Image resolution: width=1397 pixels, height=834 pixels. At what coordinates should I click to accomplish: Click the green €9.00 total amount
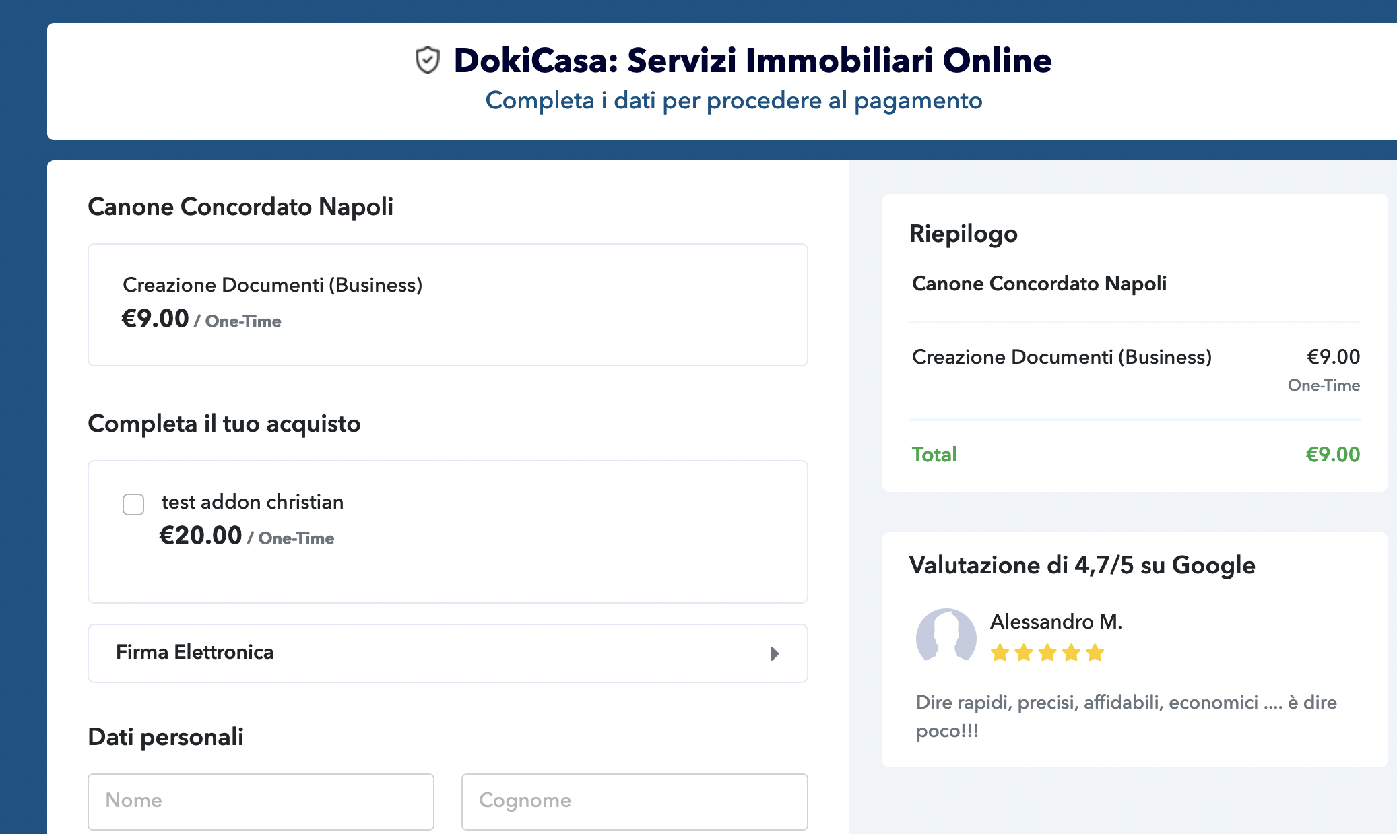coord(1332,455)
